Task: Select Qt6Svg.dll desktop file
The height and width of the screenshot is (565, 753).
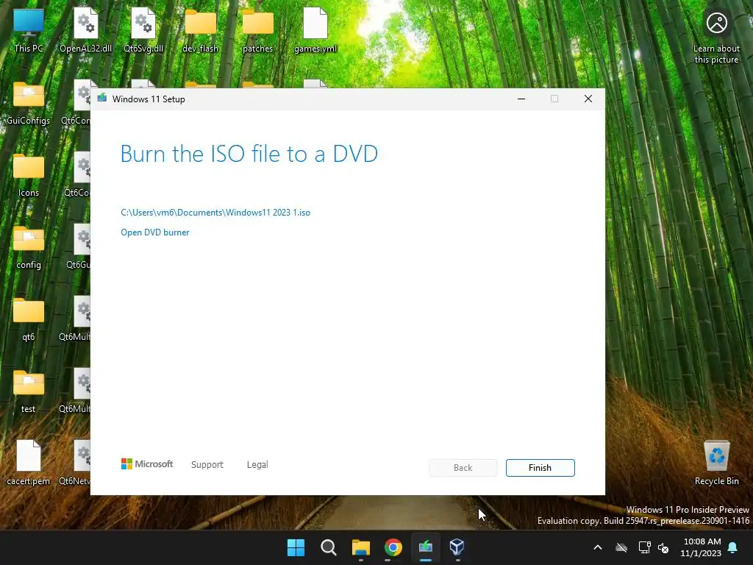Action: pyautogui.click(x=143, y=31)
